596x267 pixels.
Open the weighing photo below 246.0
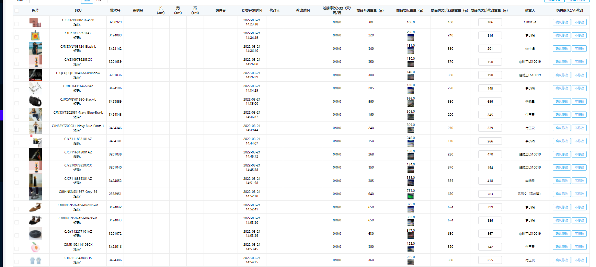(x=411, y=143)
